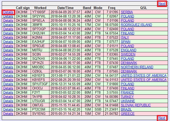The image size is (170, 121).
Task: Open Details for the OH3OJ contact
Action: [x=8, y=88]
